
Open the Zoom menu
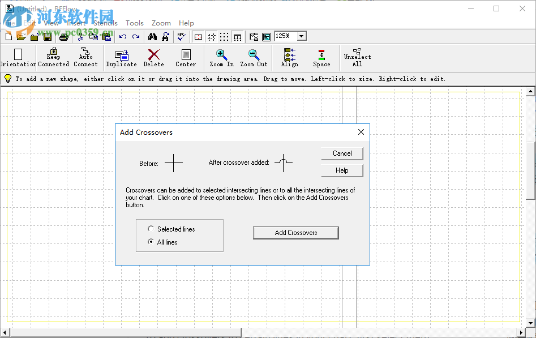click(x=161, y=23)
